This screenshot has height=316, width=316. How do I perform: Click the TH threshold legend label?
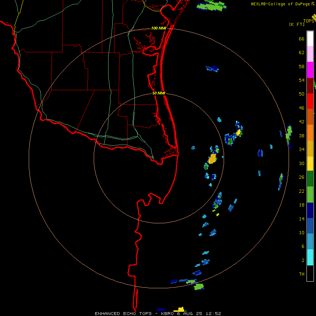(302, 274)
